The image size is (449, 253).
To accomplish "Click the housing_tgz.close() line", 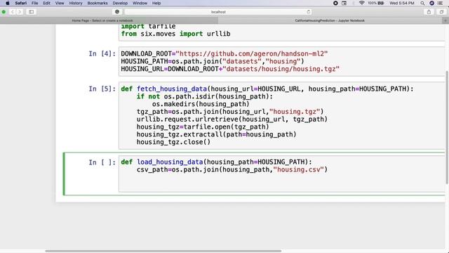I will (x=173, y=142).
